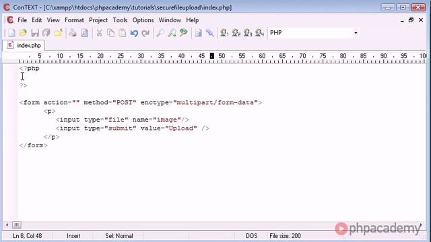Run user command 1 icon

click(x=224, y=33)
